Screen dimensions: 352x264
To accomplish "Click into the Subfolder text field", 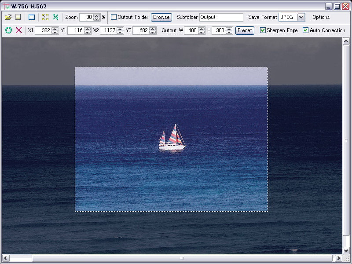I will pyautogui.click(x=221, y=17).
